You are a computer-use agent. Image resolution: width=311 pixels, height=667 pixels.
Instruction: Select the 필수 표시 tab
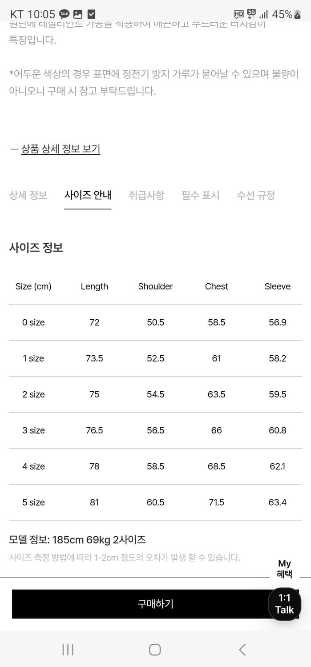[201, 195]
